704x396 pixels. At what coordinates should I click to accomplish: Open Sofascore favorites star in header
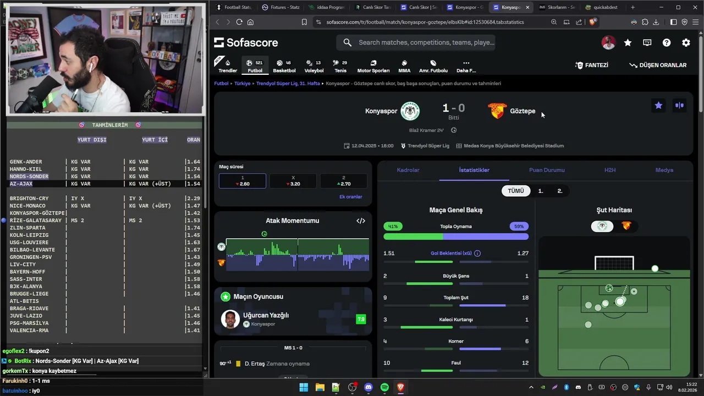coord(628,42)
